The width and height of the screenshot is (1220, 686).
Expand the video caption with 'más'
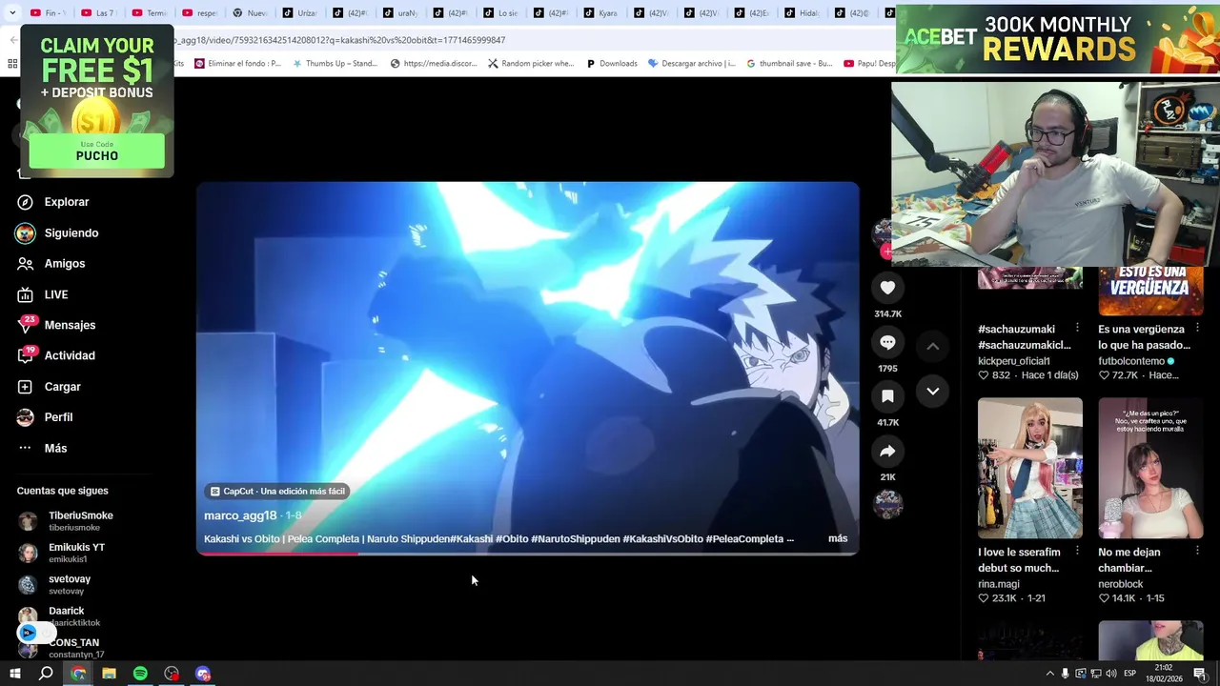tap(838, 538)
